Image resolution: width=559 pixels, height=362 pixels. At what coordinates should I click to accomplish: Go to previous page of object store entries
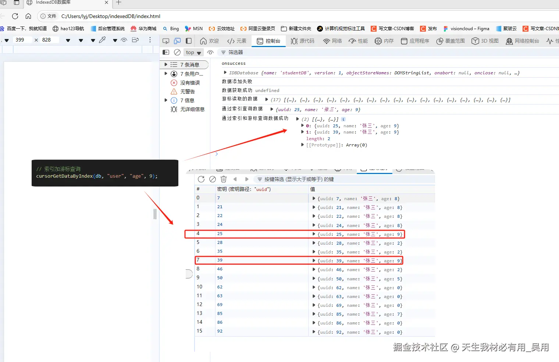[x=235, y=179]
